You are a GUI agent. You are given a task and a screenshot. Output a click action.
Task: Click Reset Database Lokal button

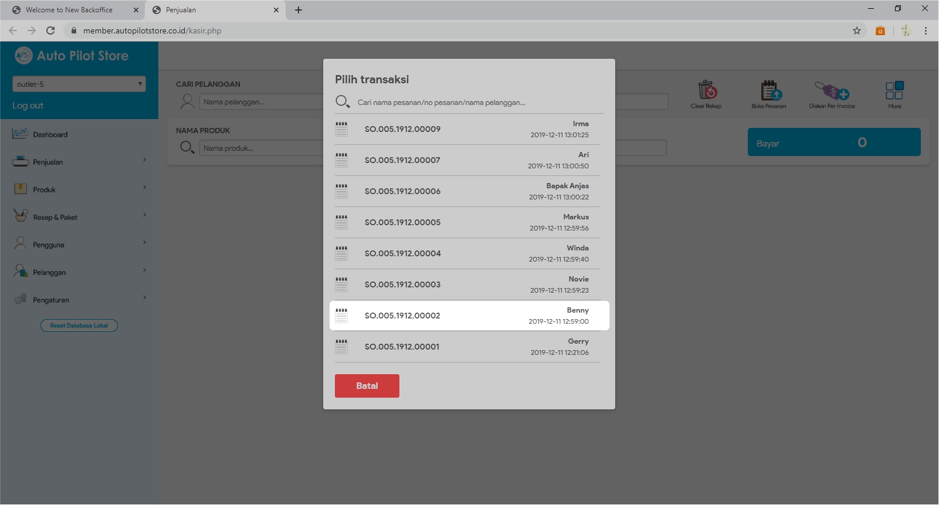pyautogui.click(x=79, y=326)
